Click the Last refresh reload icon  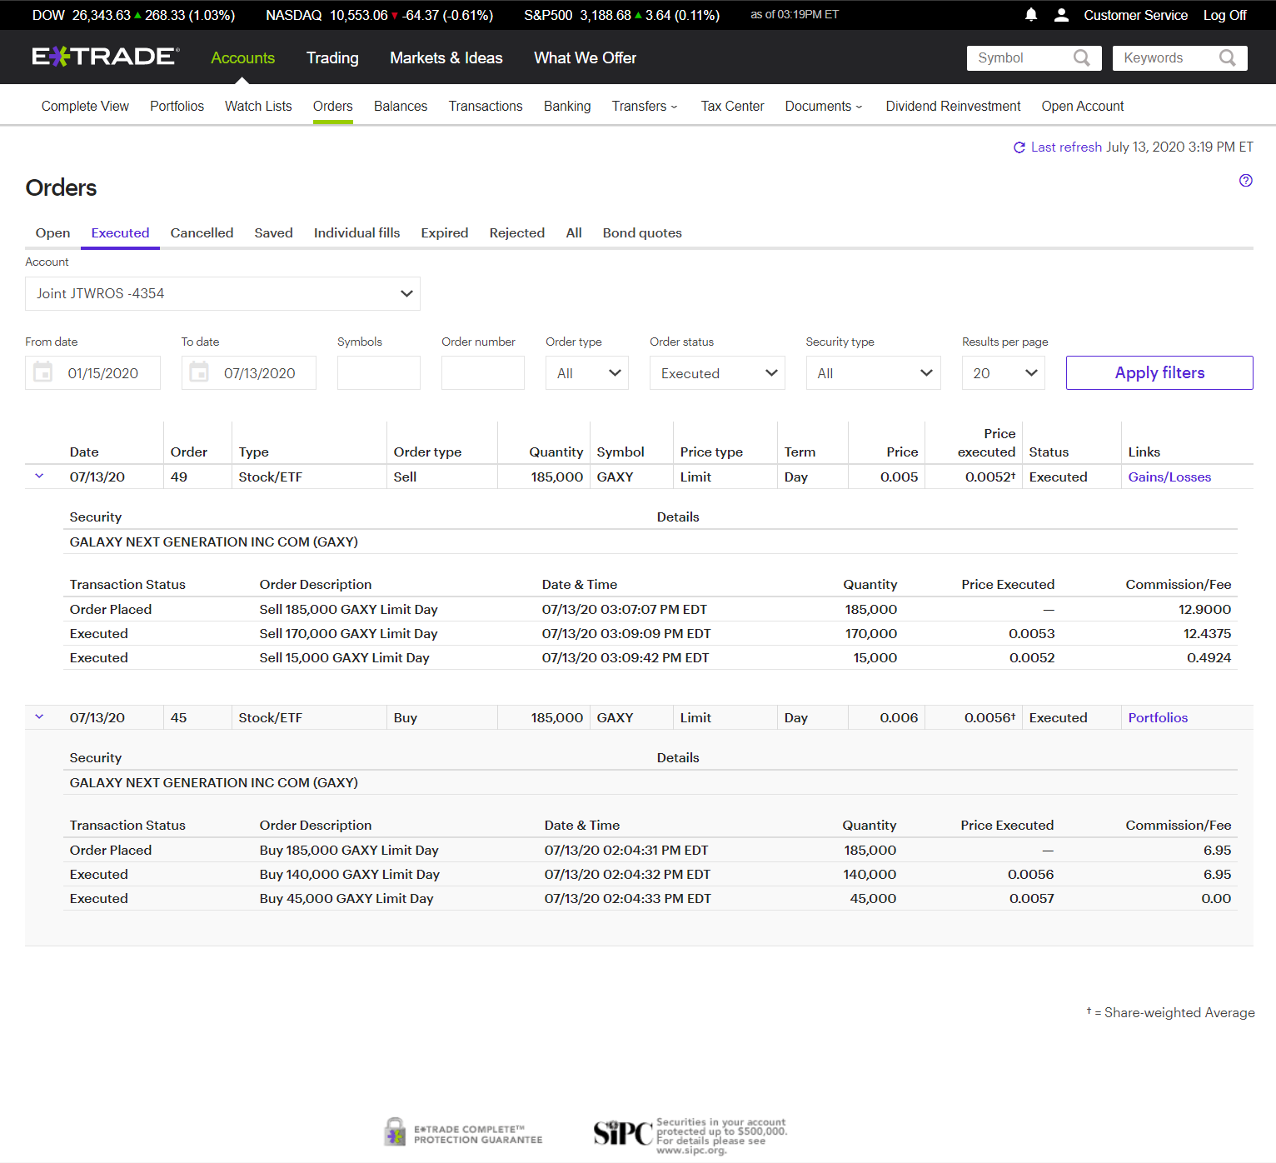1019,147
